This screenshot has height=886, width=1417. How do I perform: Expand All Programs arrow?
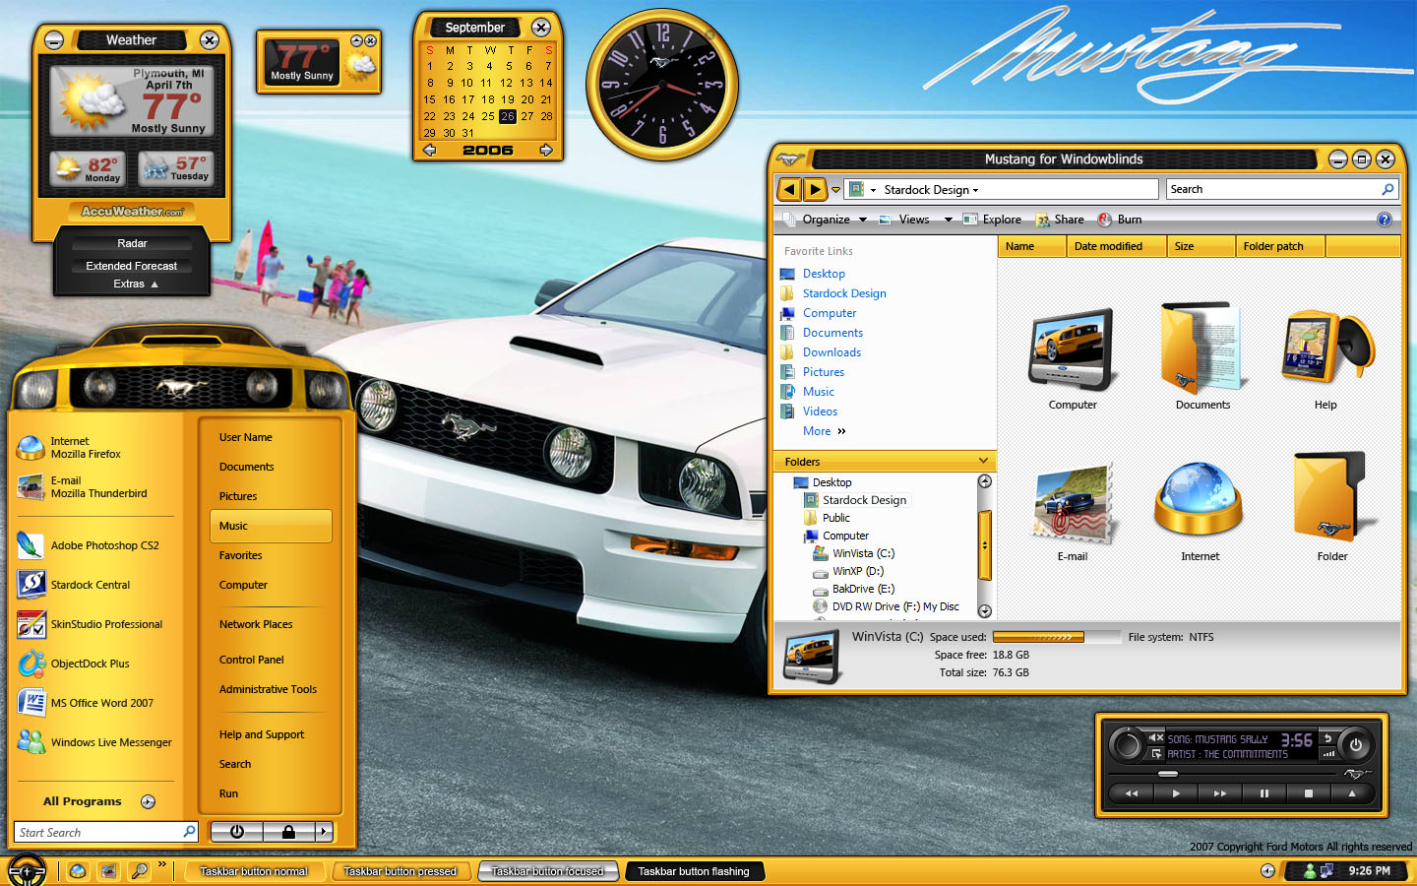click(148, 801)
